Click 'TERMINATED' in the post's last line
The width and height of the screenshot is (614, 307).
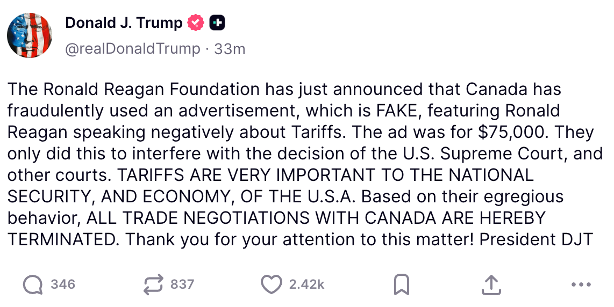coord(62,239)
